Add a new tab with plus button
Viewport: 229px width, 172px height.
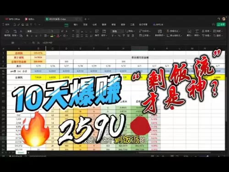pyautogui.click(x=86, y=19)
